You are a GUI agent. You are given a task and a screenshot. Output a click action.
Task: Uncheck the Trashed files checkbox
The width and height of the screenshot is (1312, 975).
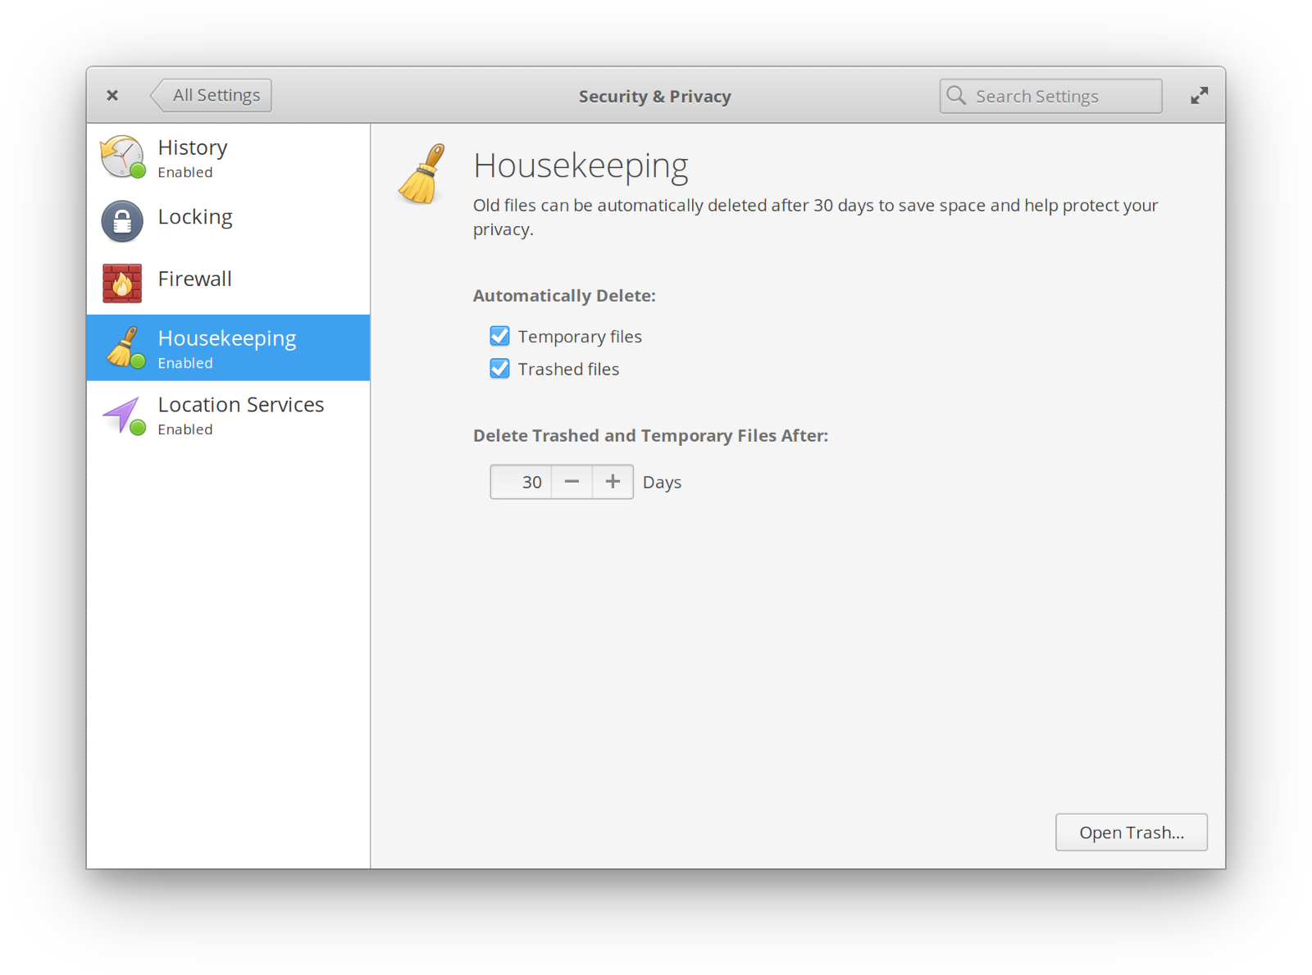(x=499, y=369)
